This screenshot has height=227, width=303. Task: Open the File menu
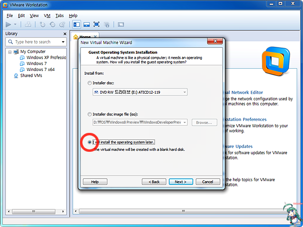pos(9,16)
